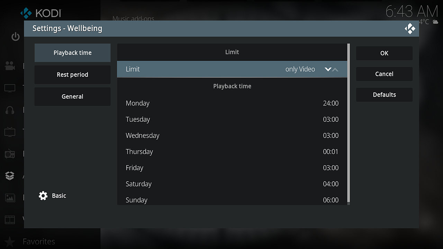
Task: Open Add-ons via the box sidebar icon
Action: point(10,176)
